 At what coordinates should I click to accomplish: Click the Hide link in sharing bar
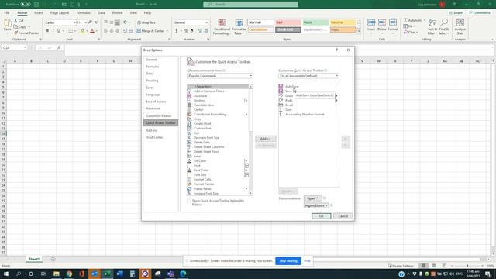click(x=307, y=261)
